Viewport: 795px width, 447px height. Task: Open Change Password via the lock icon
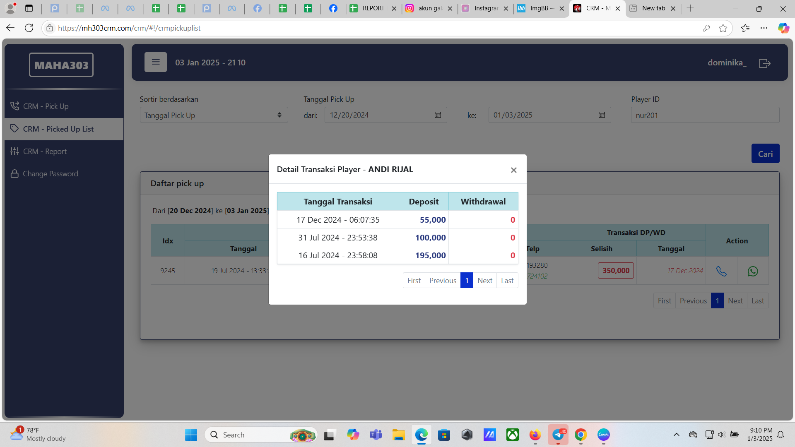[x=15, y=173]
